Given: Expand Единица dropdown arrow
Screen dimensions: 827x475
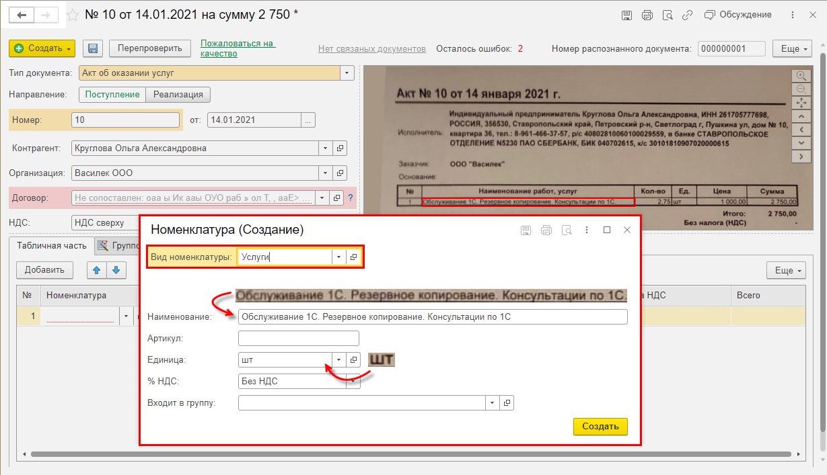Looking at the screenshot, I should [x=339, y=360].
